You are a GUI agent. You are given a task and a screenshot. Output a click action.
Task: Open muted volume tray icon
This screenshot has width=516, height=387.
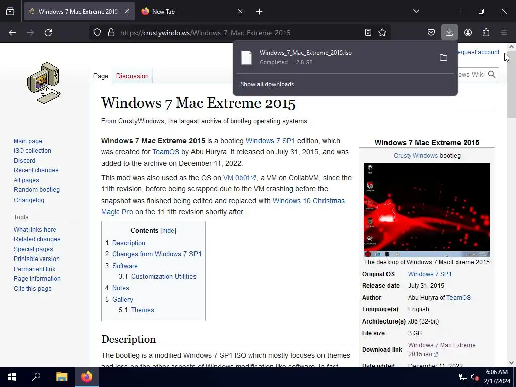click(x=475, y=377)
